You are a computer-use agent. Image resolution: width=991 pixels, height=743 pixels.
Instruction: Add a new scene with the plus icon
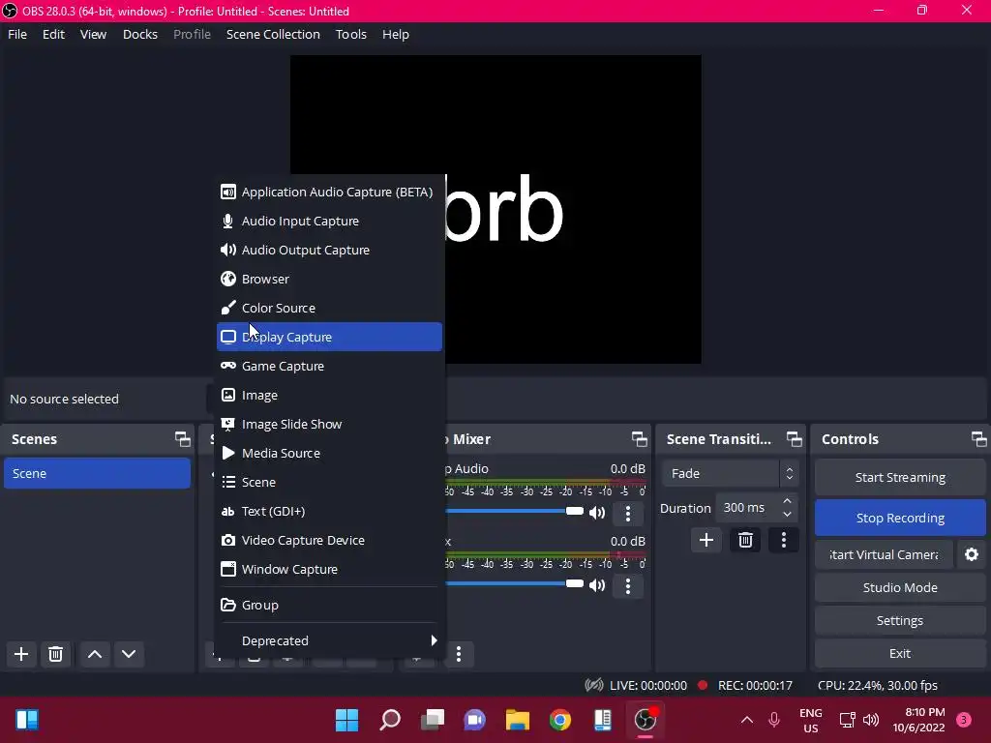pyautogui.click(x=21, y=654)
